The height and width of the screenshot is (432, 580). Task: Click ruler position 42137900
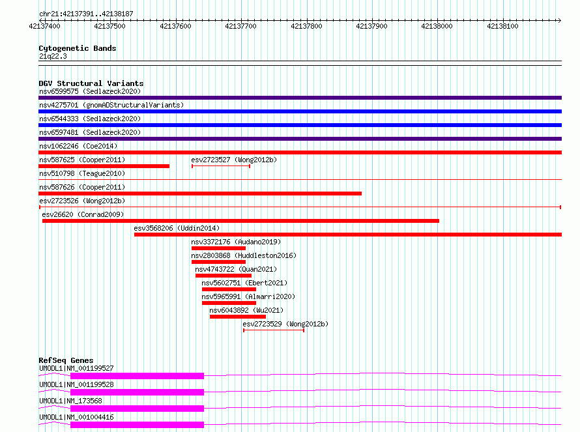coord(371,26)
